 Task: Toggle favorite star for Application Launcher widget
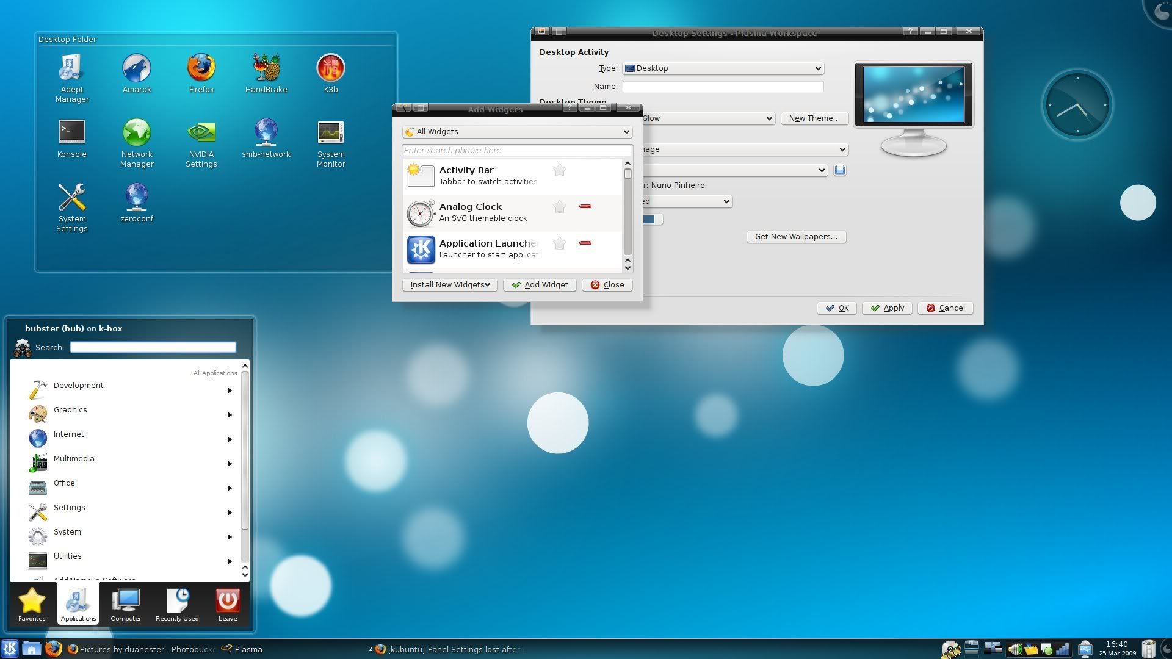(559, 243)
